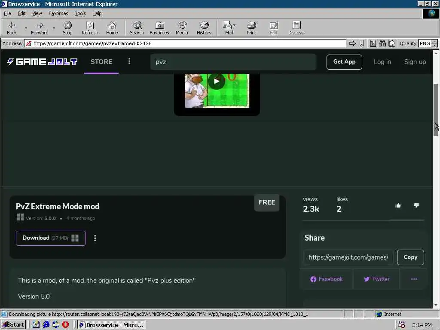Open the Help menu
Screen dimensions: 440x330
tap(97, 13)
